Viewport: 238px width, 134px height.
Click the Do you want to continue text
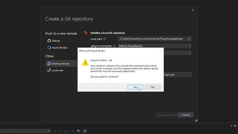104,77
